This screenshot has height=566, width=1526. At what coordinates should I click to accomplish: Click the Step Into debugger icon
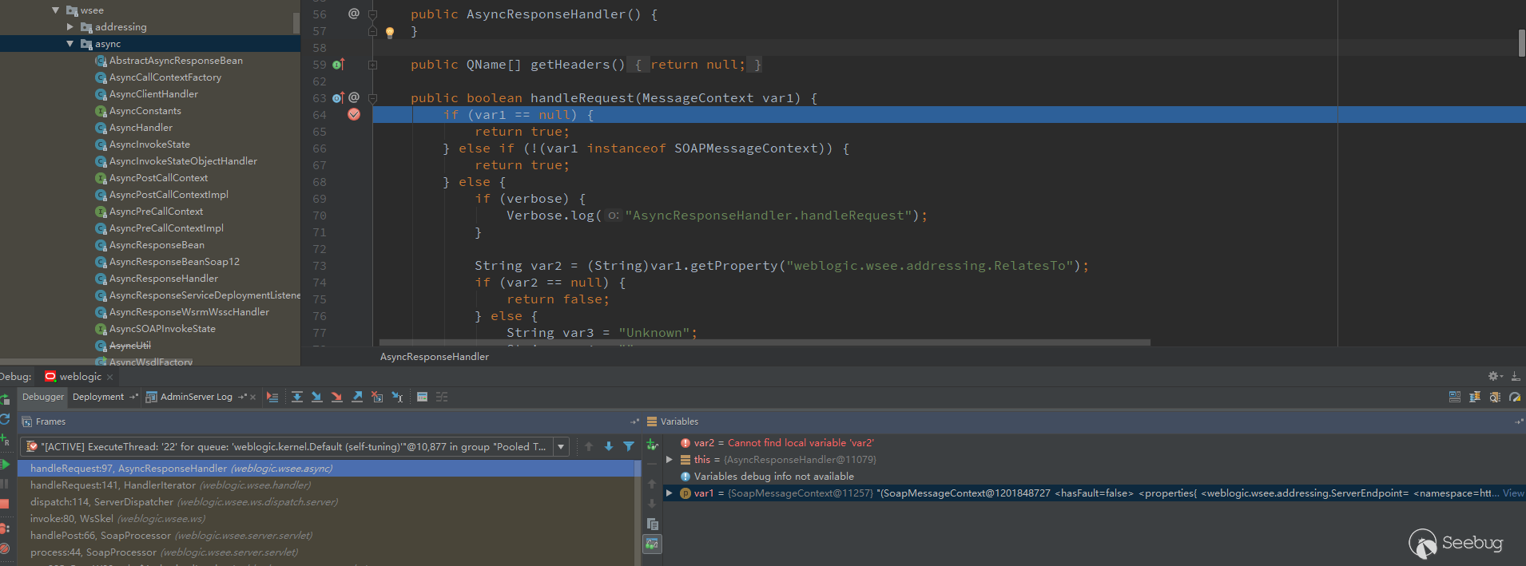pyautogui.click(x=317, y=397)
